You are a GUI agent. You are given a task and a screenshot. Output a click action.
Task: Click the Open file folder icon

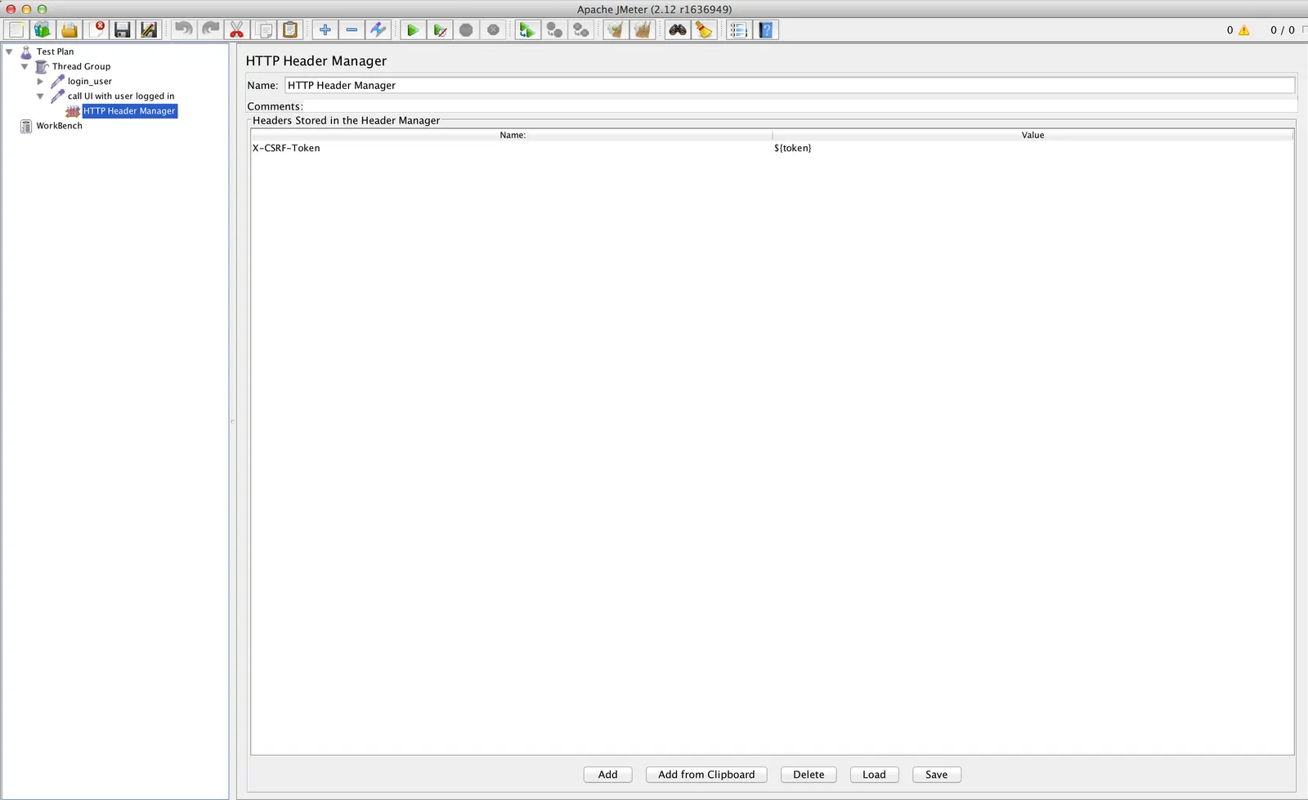[69, 30]
